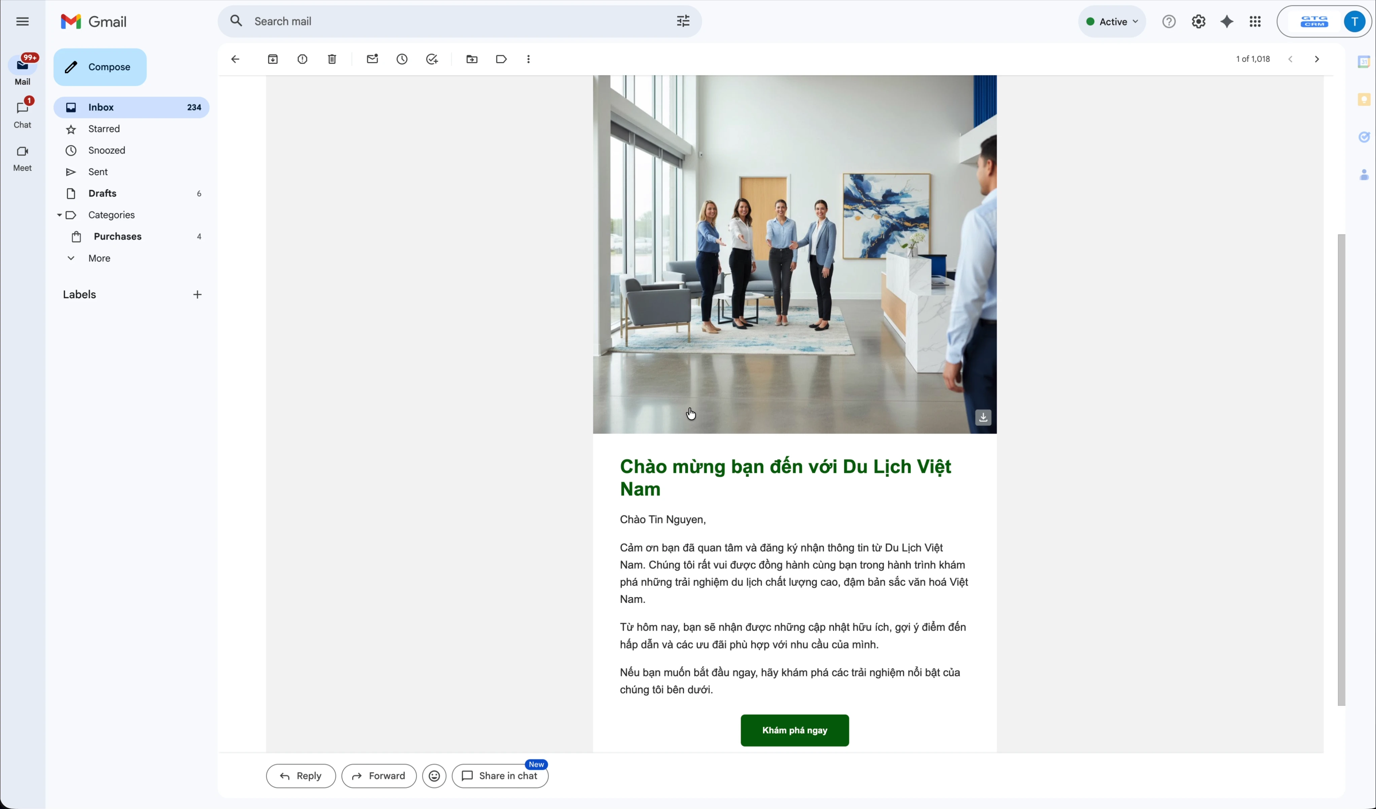Toggle main menu hamburger button
The height and width of the screenshot is (809, 1376).
point(23,22)
